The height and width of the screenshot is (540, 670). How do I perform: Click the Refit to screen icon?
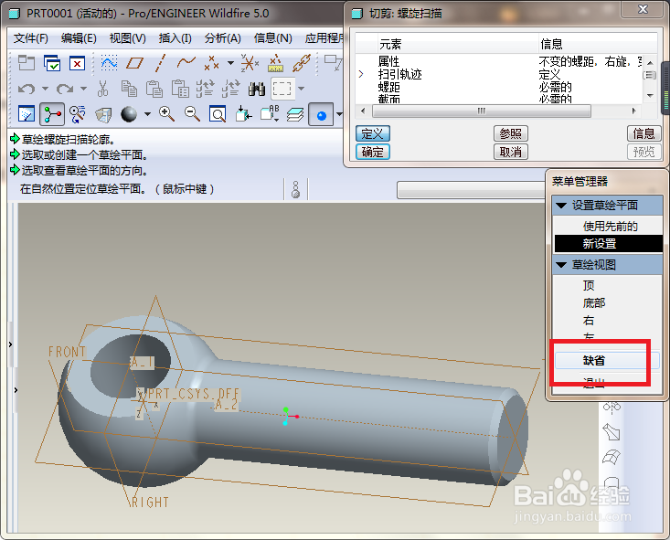click(x=218, y=114)
